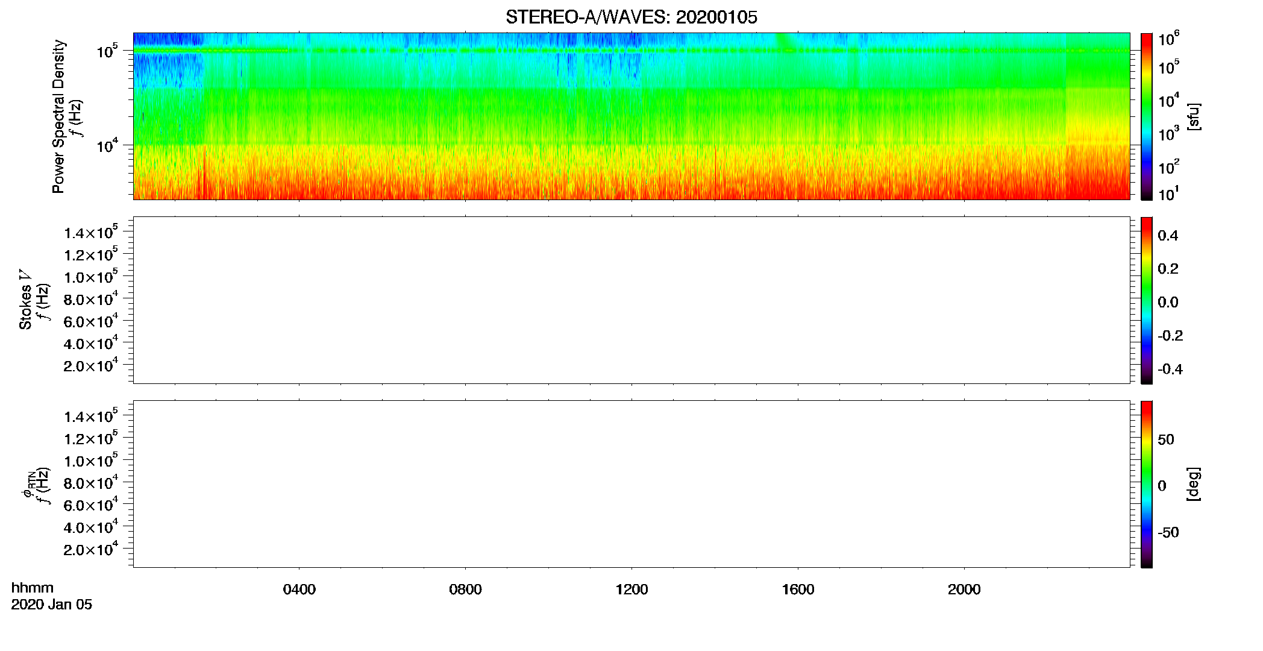The height and width of the screenshot is (651, 1263).
Task: Click the phi panel's 8.0×10^4 tick label
Action: tap(91, 482)
